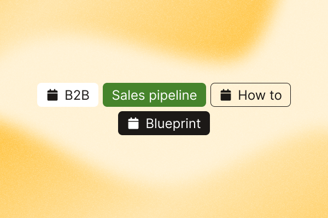Activate the green-filled chip without an icon

click(x=154, y=95)
